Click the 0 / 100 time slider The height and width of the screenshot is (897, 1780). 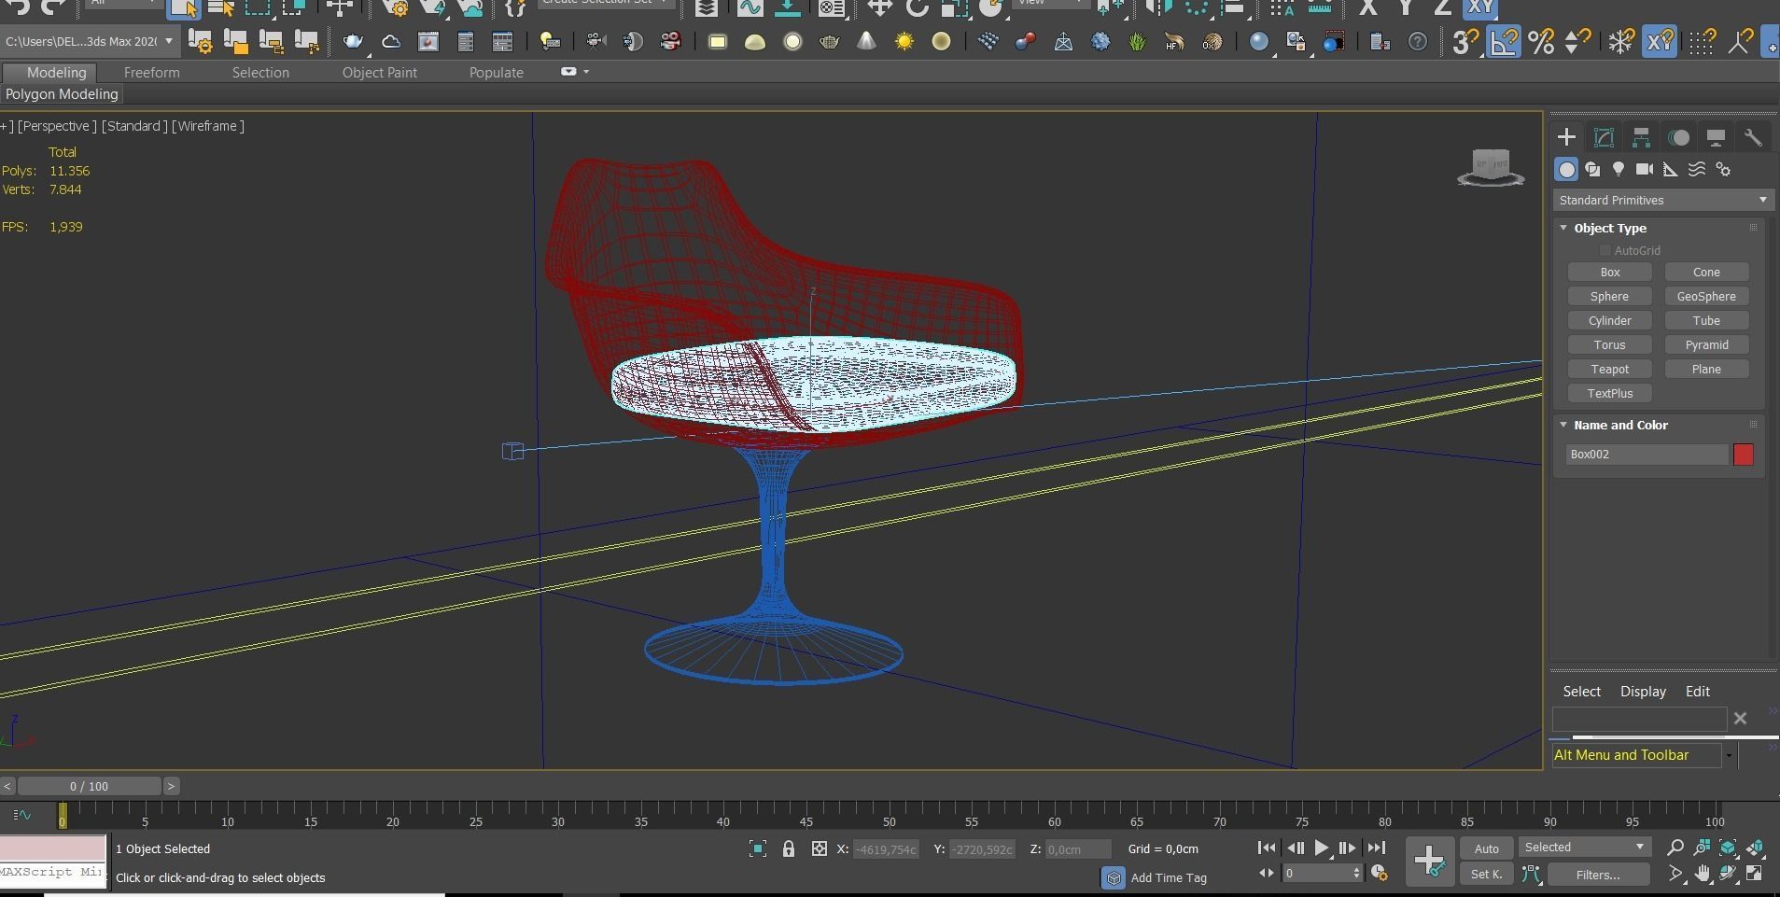89,786
